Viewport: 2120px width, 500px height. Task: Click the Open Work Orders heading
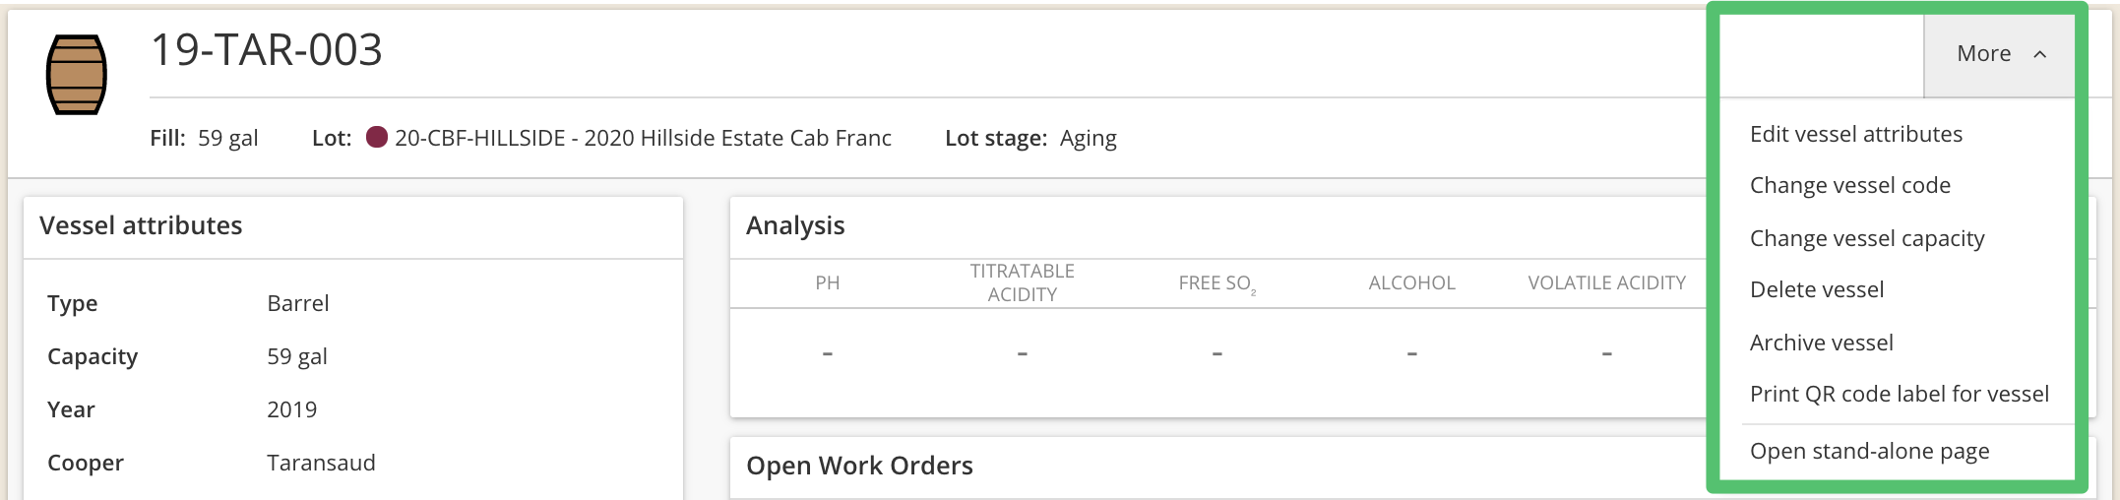coord(859,466)
